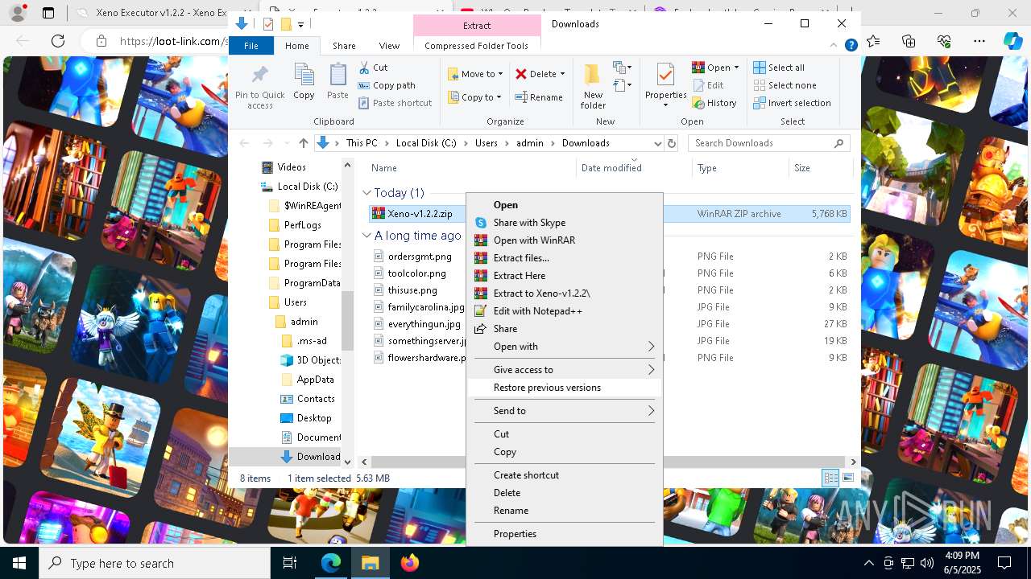1031x579 pixels.
Task: Click the horizontal scrollbar in file list
Action: tap(608, 462)
